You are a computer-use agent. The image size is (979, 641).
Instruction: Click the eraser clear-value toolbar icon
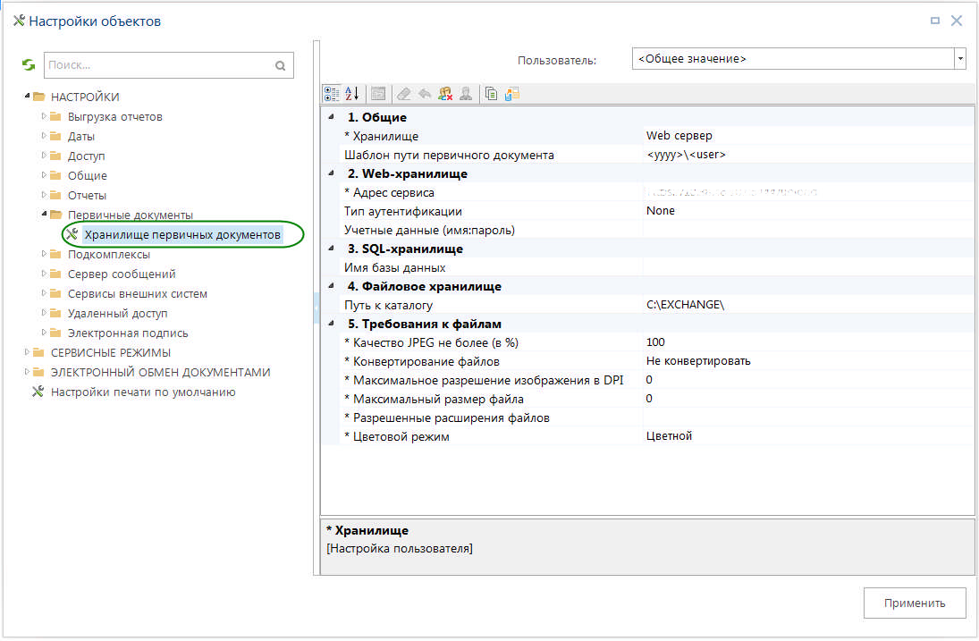(x=404, y=93)
